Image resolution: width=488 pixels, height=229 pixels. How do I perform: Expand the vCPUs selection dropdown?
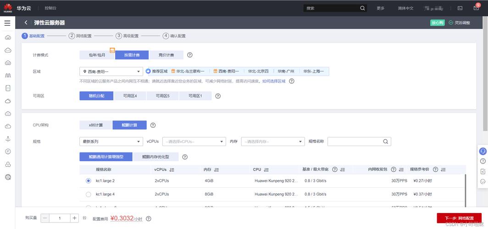pos(195,142)
